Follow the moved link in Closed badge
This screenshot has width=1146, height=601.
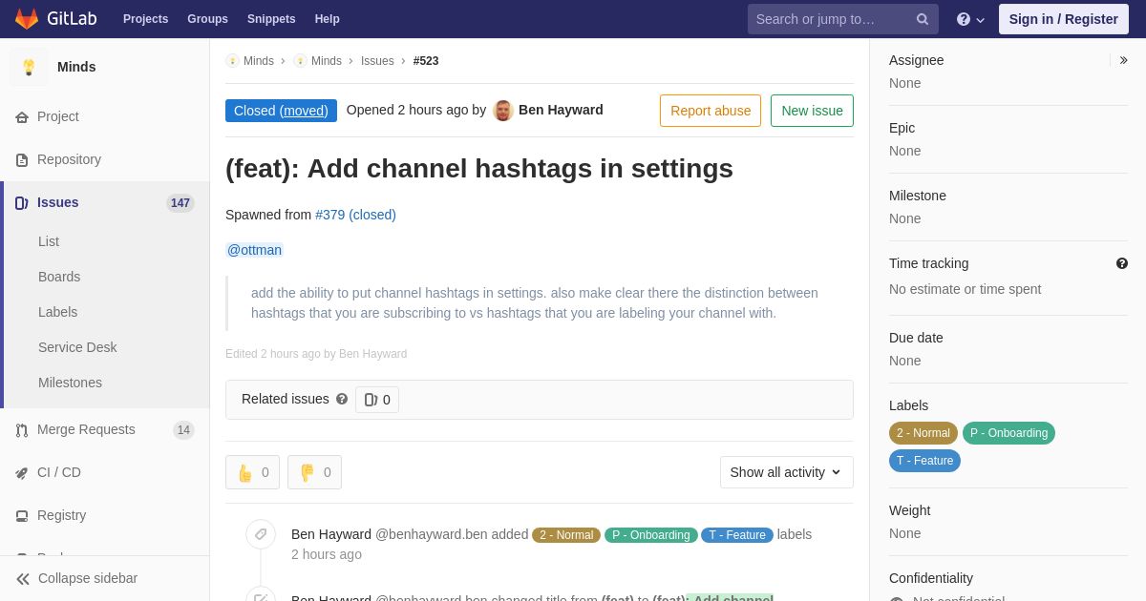coord(304,111)
